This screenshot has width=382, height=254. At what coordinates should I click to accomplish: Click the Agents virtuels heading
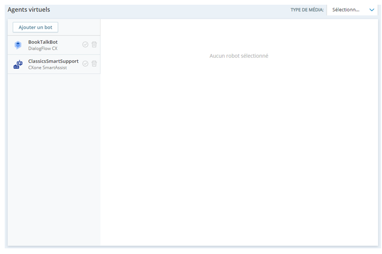pos(29,9)
